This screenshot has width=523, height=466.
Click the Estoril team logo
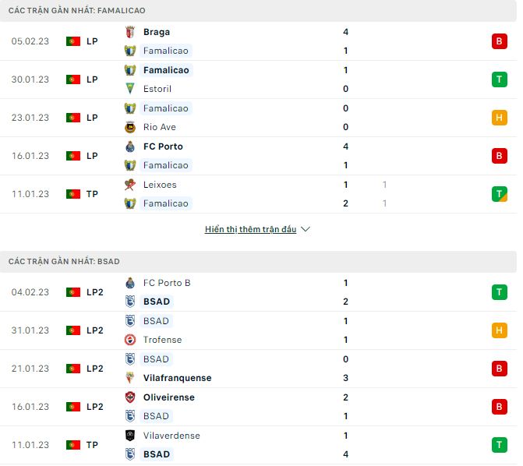click(130, 89)
